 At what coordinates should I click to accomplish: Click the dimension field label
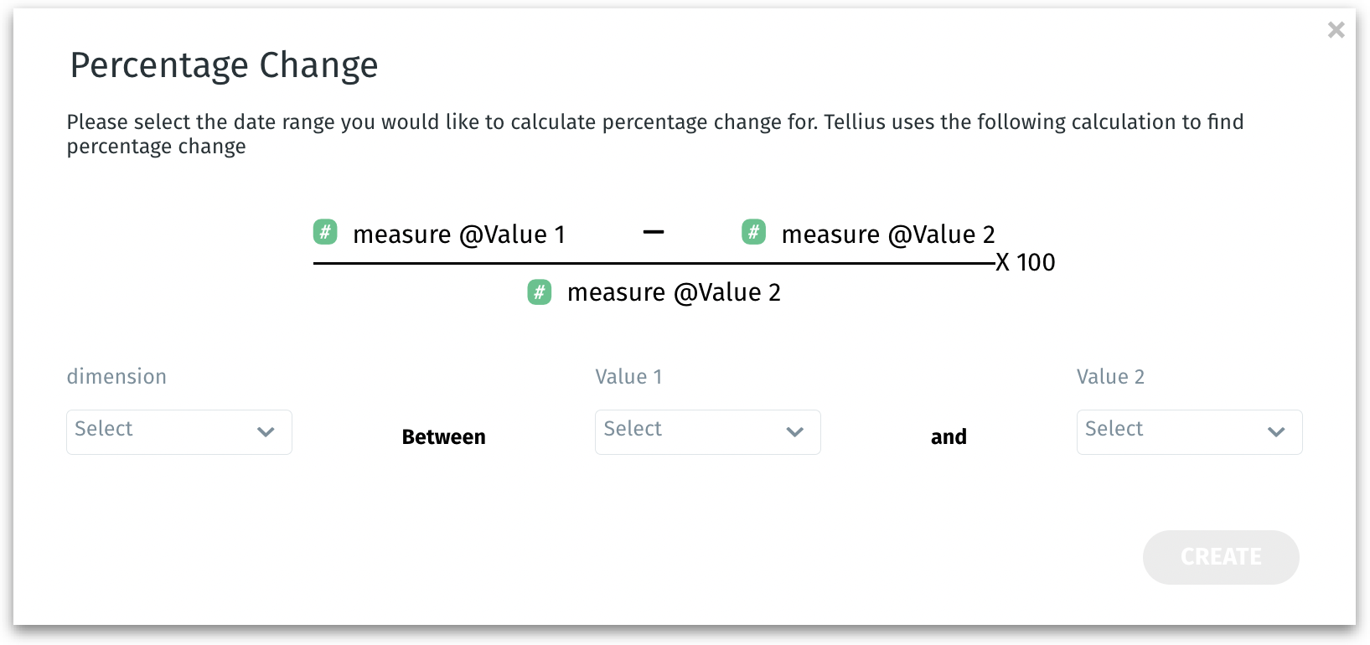tap(116, 377)
